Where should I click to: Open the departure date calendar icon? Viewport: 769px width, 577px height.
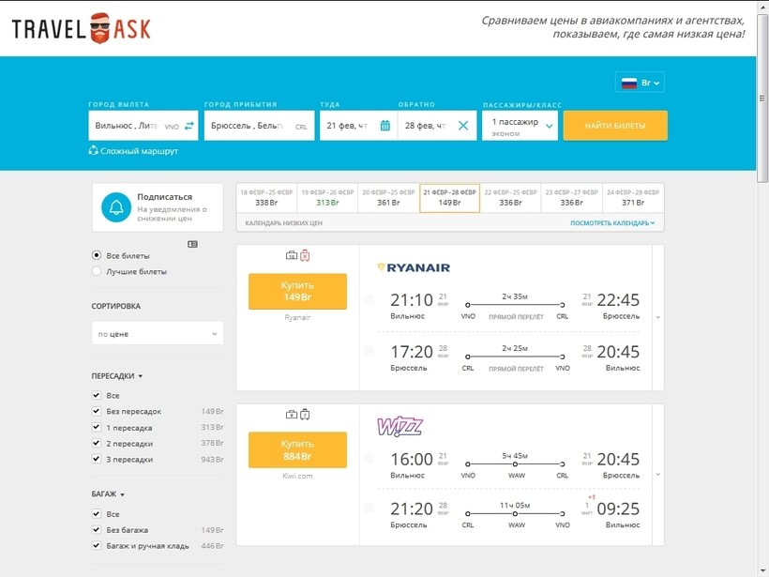click(385, 126)
